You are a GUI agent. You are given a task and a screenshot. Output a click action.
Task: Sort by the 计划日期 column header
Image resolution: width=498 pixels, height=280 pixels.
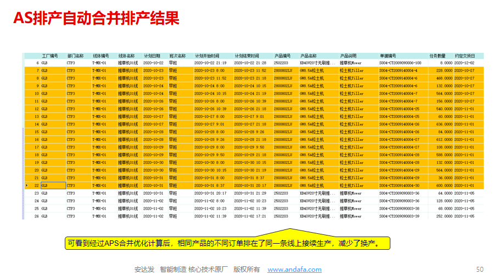pos(152,56)
